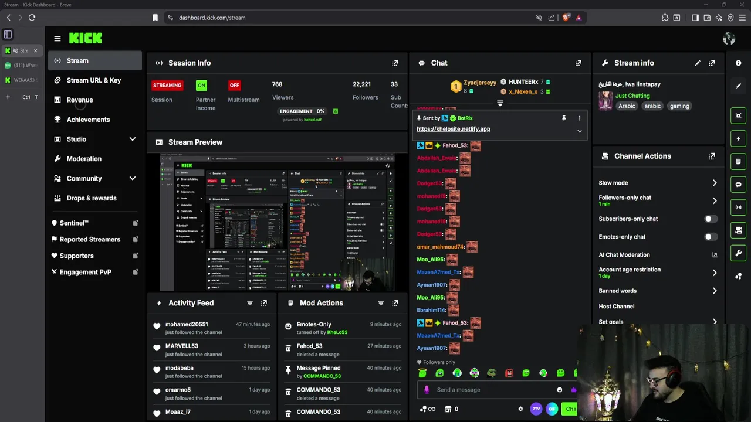Click the user avatar at top right
Screen dimensions: 751x422
coord(729,39)
